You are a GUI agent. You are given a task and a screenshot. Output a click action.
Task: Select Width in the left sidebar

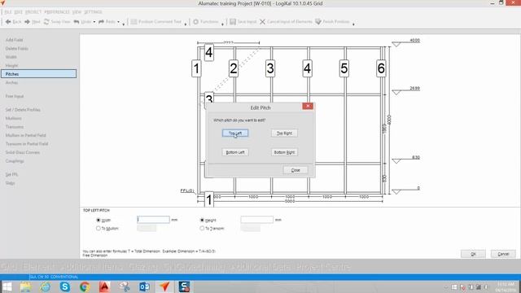coord(11,57)
